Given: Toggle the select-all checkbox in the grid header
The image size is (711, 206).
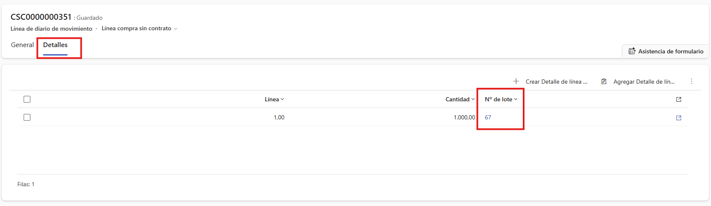Looking at the screenshot, I should [27, 99].
